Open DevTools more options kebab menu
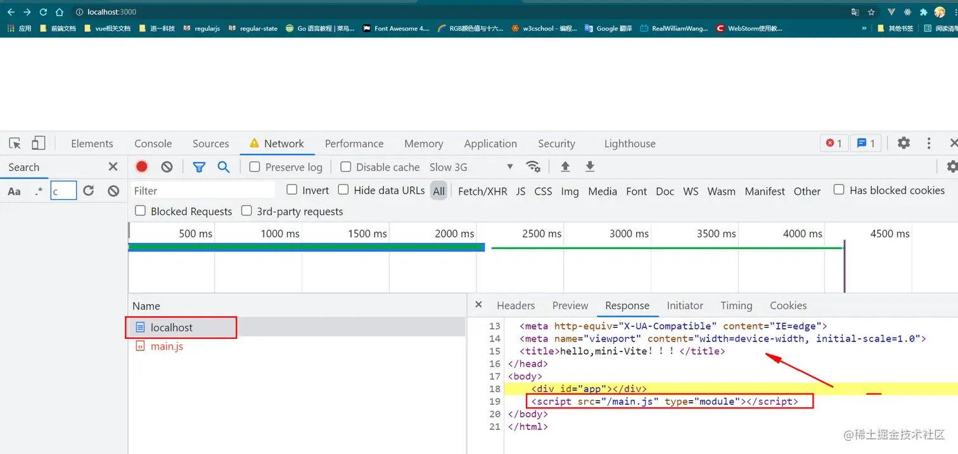Image resolution: width=958 pixels, height=454 pixels. pyautogui.click(x=929, y=143)
